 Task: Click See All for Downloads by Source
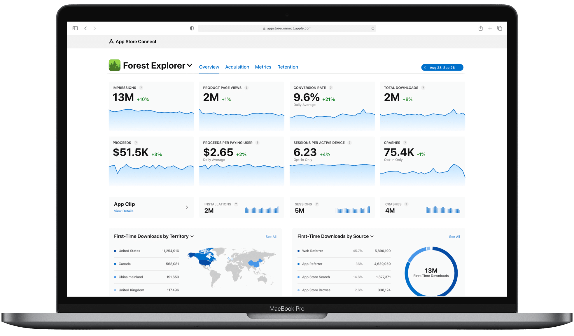[454, 237]
